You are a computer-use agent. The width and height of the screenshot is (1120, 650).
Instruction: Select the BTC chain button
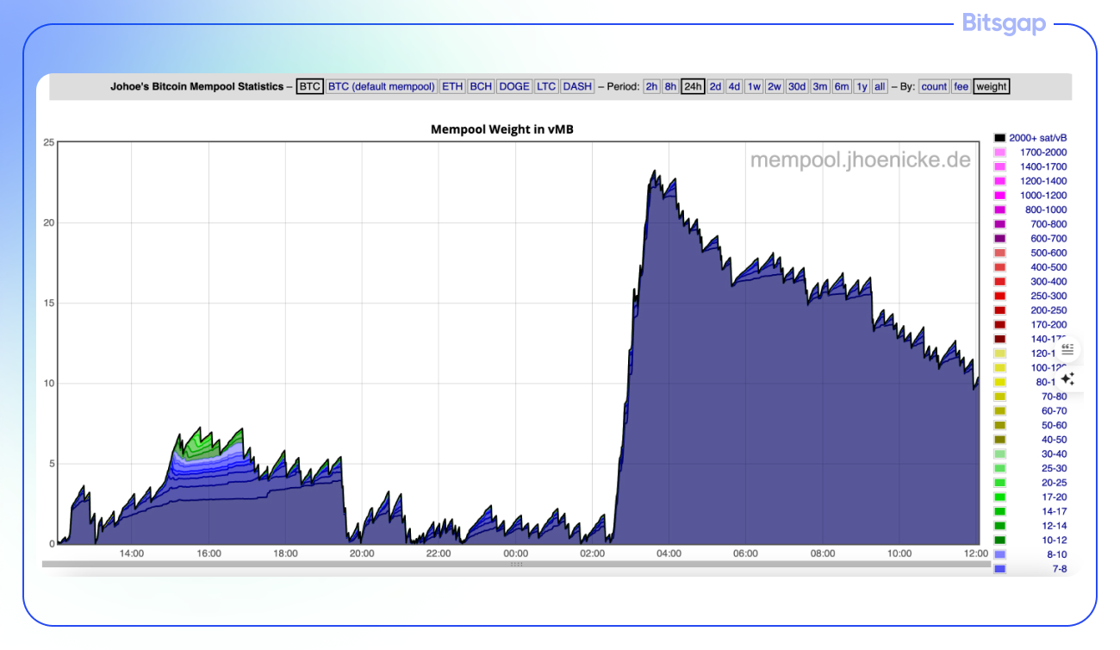pyautogui.click(x=309, y=86)
